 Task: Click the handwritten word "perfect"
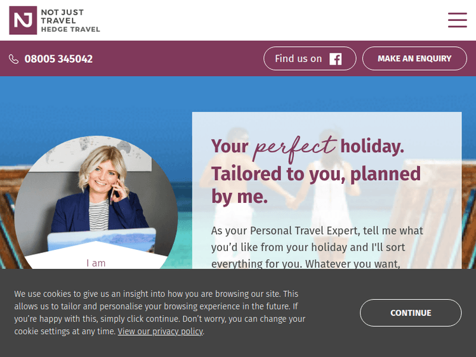tap(294, 146)
